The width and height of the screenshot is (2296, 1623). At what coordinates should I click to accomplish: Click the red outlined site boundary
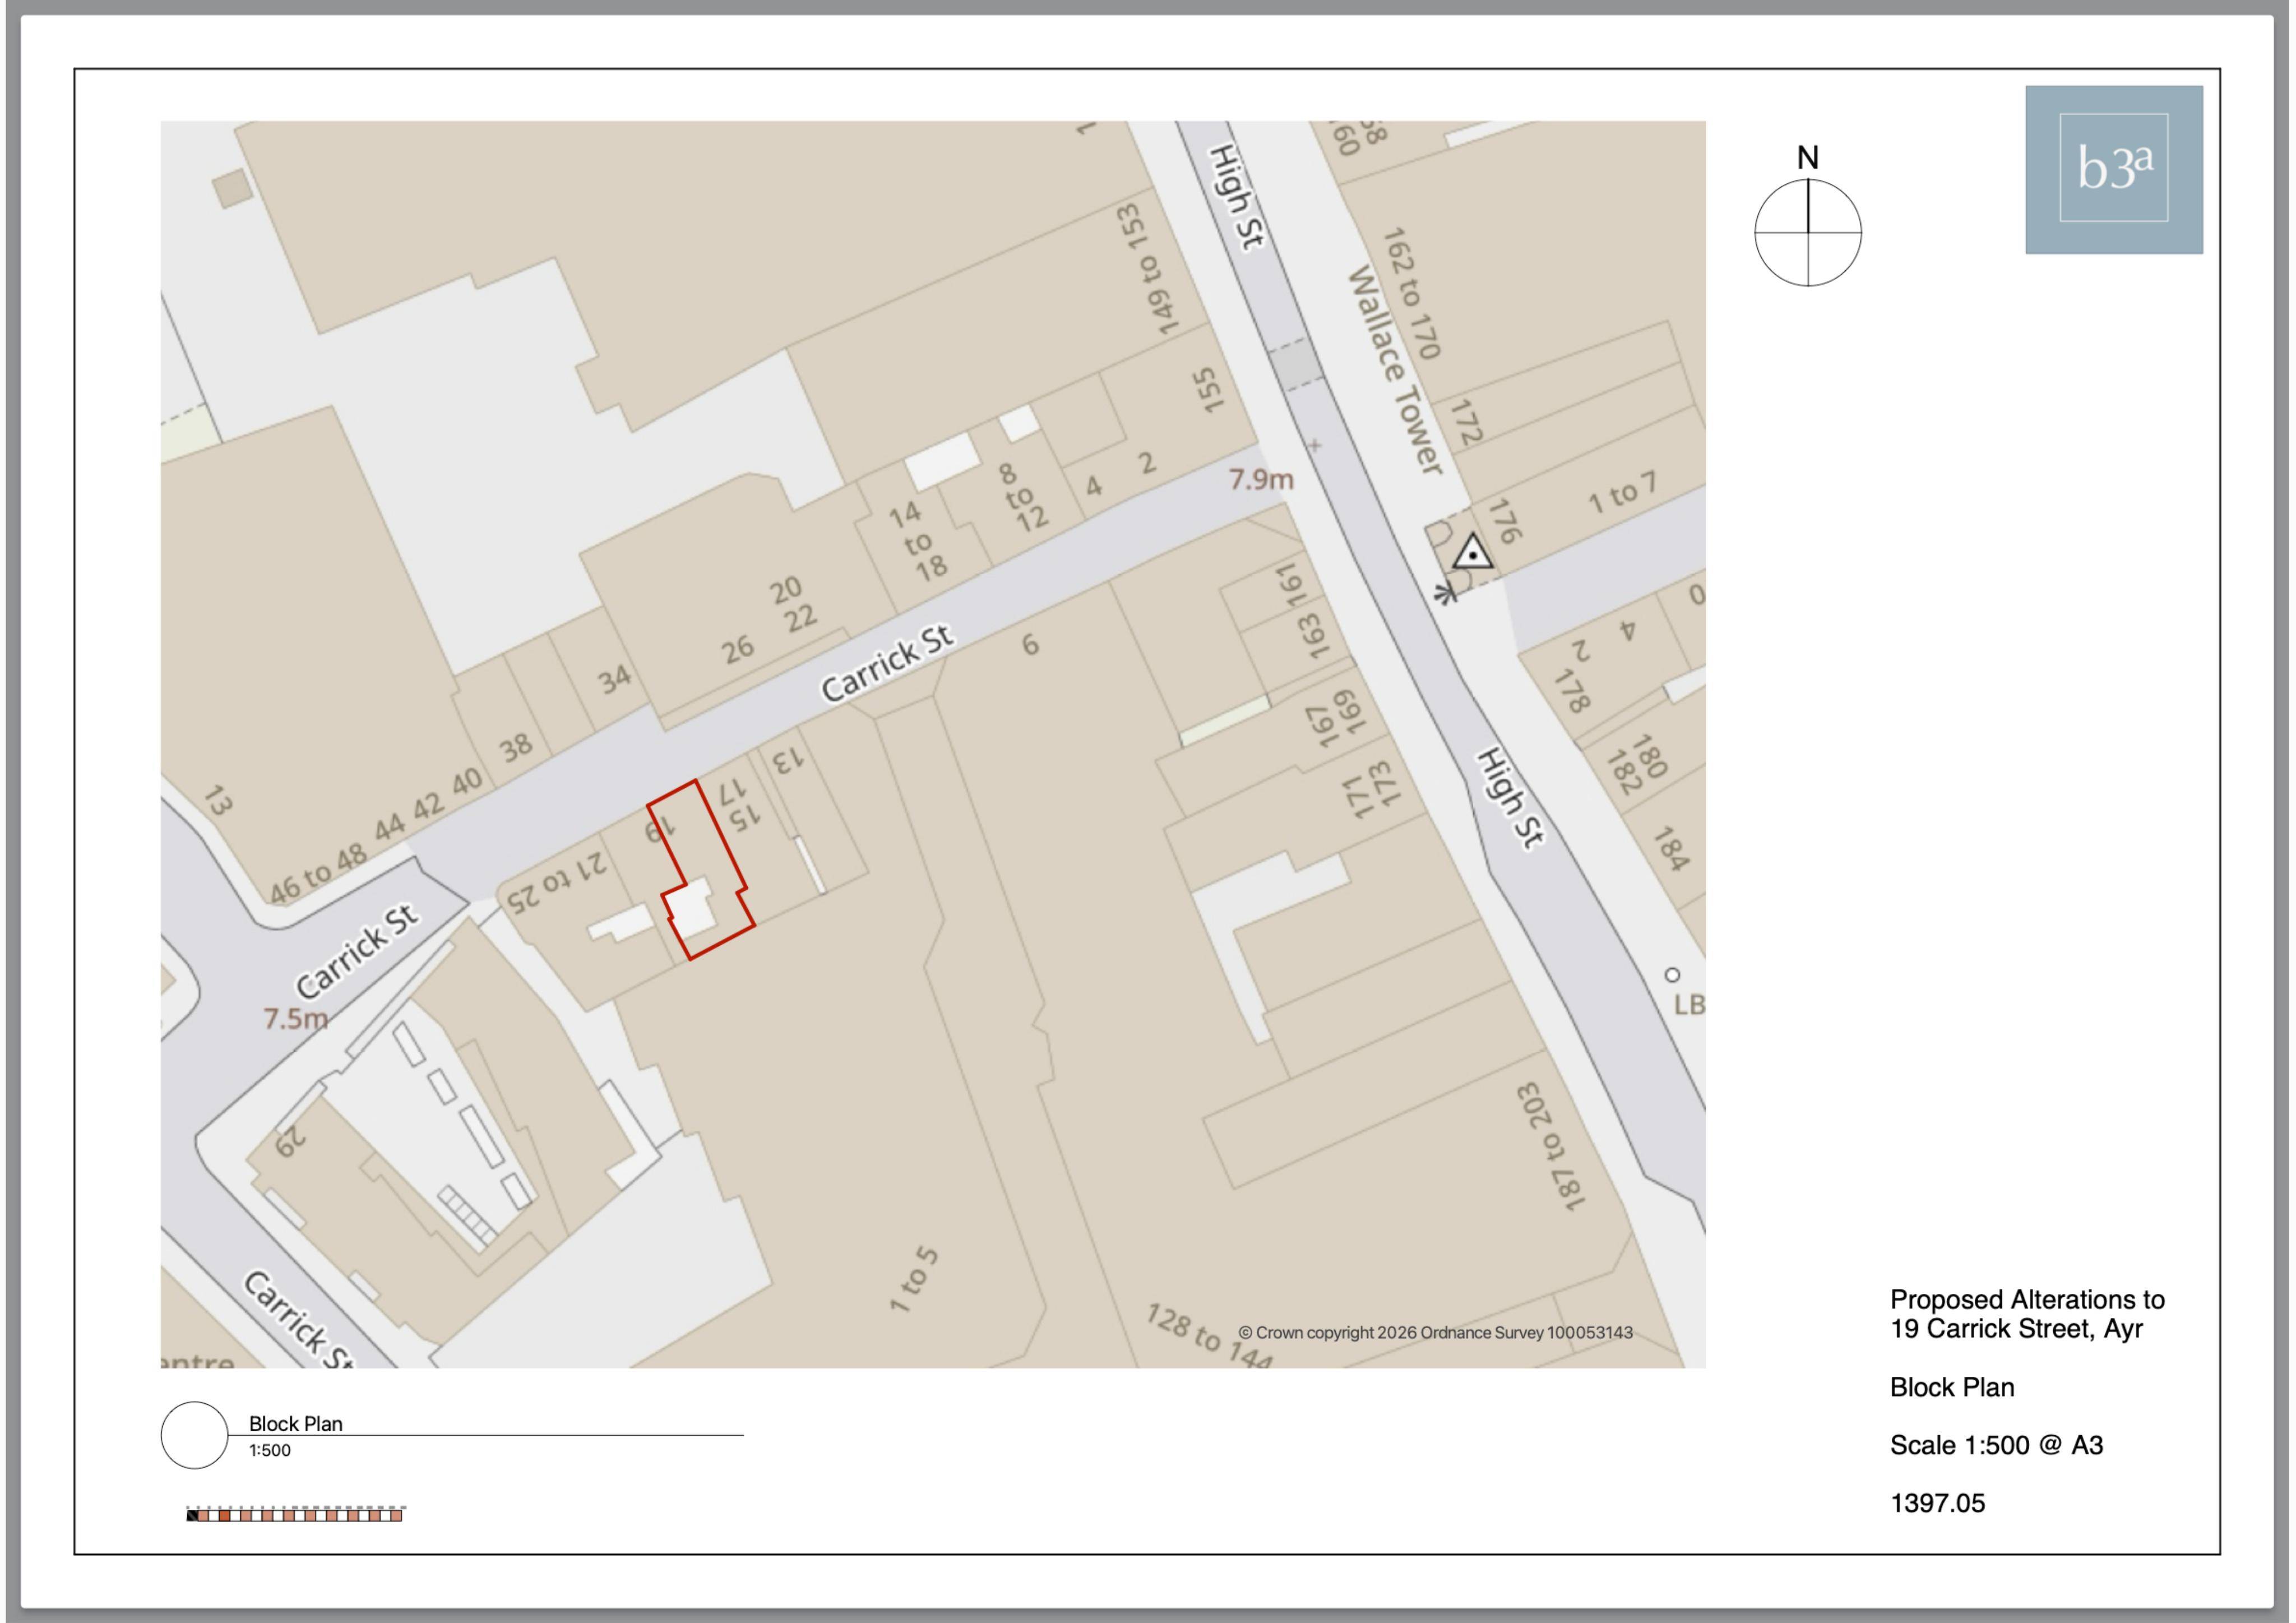point(701,870)
